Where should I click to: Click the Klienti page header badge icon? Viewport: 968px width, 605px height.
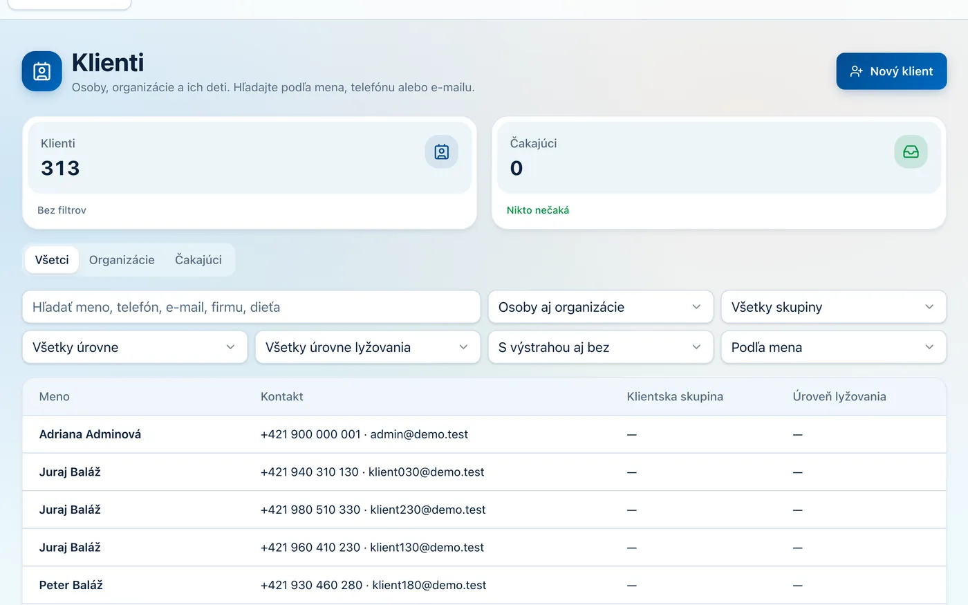point(42,71)
